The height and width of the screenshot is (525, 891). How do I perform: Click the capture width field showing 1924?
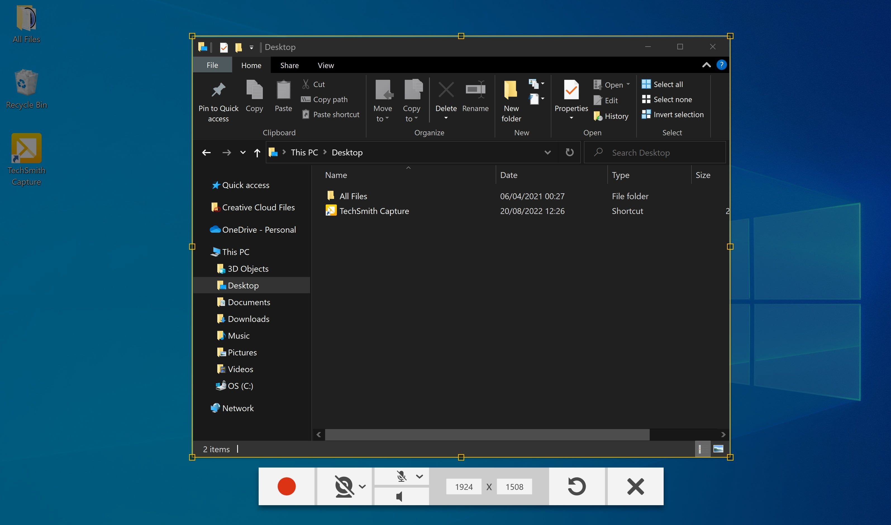pyautogui.click(x=464, y=487)
